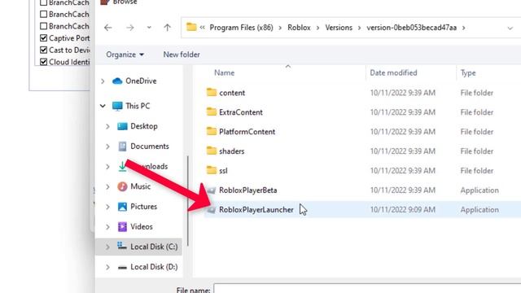Check BranchCache box above Captive Port
This screenshot has width=521, height=293.
click(x=43, y=26)
